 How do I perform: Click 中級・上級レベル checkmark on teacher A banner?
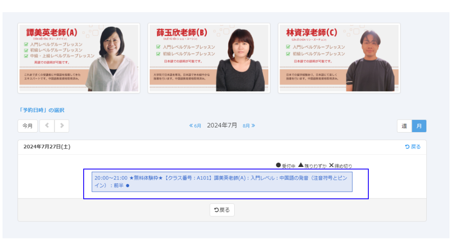(26, 56)
